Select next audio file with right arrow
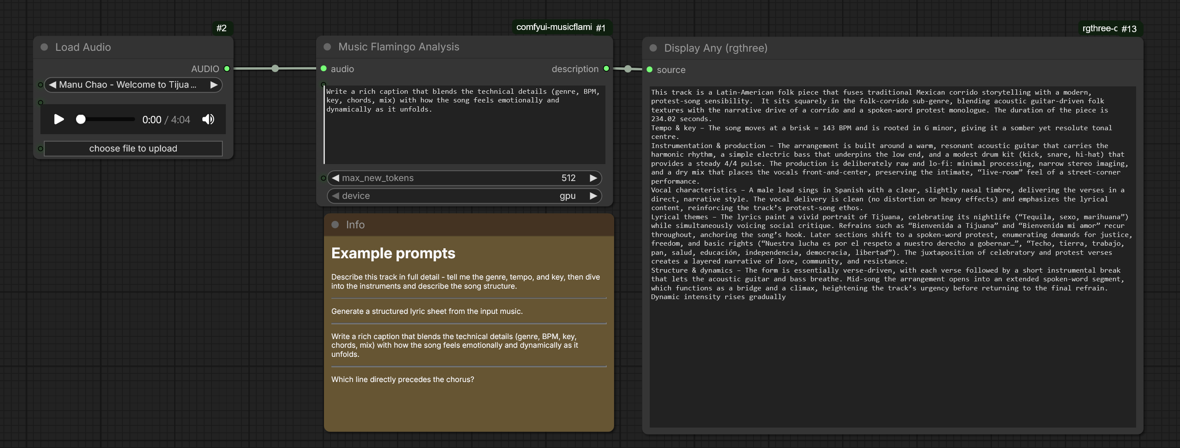Screen dimensions: 1180x448 [x=214, y=85]
